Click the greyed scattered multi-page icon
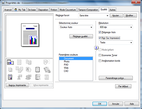This screenshot has height=109, width=142. tap(19, 69)
